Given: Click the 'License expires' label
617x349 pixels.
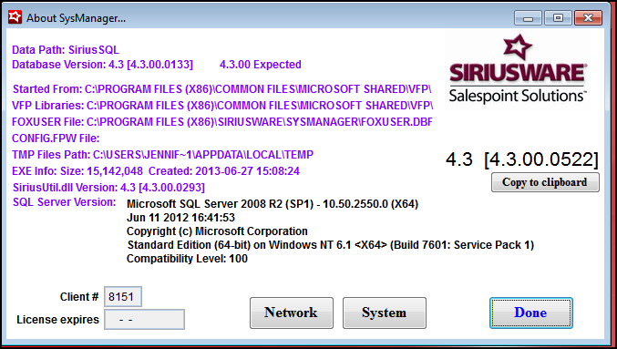Looking at the screenshot, I should point(57,320).
